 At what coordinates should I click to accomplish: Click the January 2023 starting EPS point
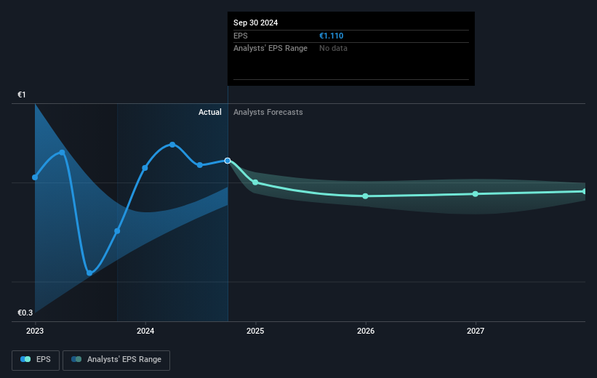35,177
